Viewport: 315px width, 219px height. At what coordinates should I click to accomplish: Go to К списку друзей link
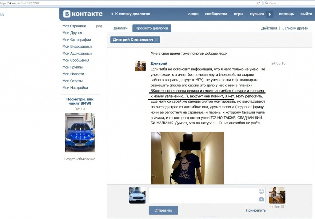295,28
